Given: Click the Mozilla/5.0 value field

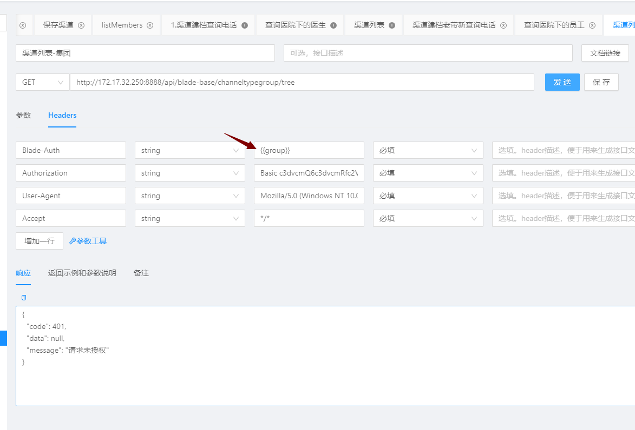Looking at the screenshot, I should [x=309, y=196].
